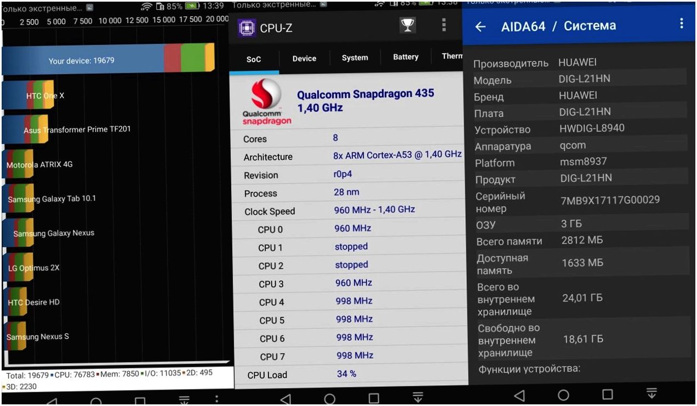Screen dimensions: 697x406
Task: Open the CPU-Z three-dot overflow menu
Action: [443, 25]
